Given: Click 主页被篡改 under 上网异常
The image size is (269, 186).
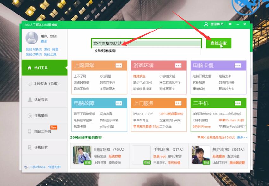Looking at the screenshot, I should pos(107,89).
